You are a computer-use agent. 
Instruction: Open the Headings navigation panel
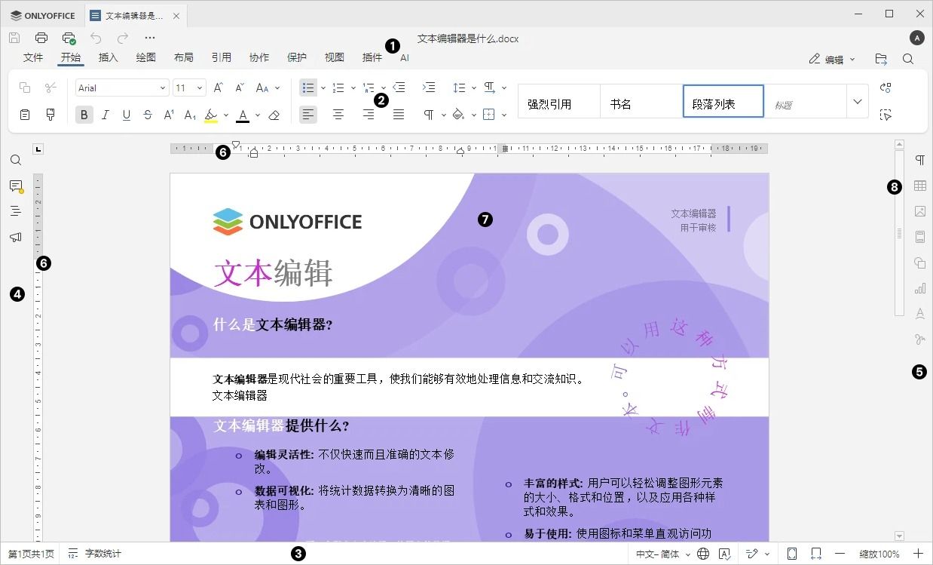[16, 210]
